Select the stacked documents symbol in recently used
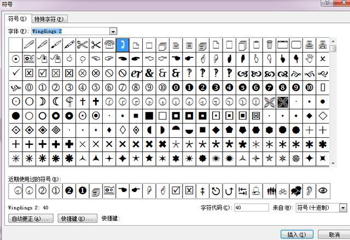350x240 pixels. pos(96,191)
